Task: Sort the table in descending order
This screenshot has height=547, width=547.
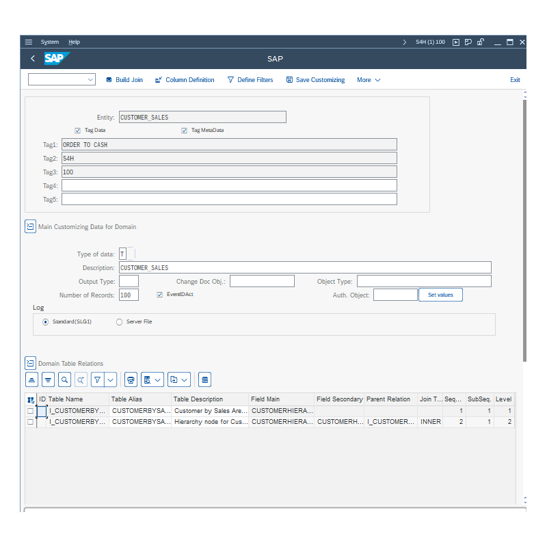Action: (48, 379)
